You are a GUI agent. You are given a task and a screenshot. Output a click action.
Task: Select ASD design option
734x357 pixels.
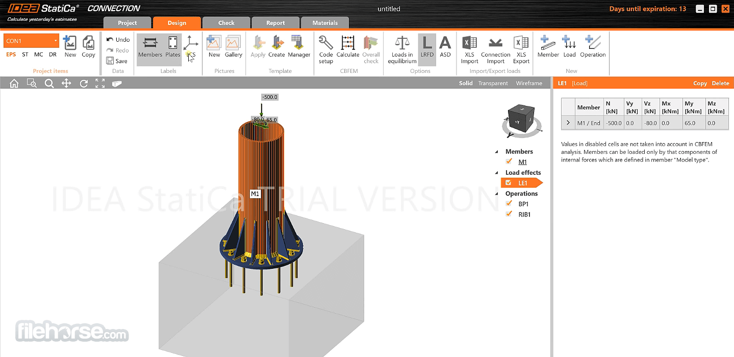pyautogui.click(x=445, y=47)
